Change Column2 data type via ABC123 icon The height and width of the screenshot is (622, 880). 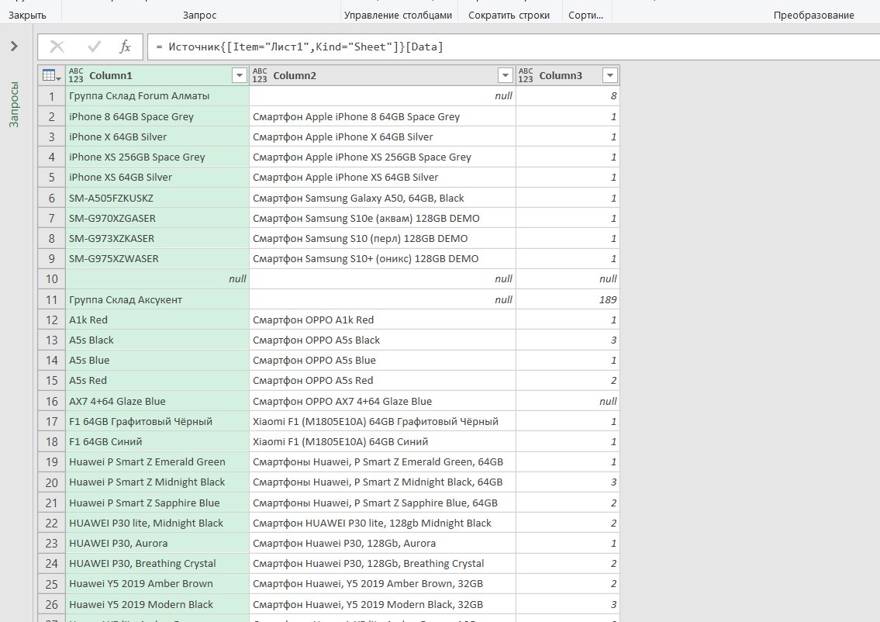259,75
